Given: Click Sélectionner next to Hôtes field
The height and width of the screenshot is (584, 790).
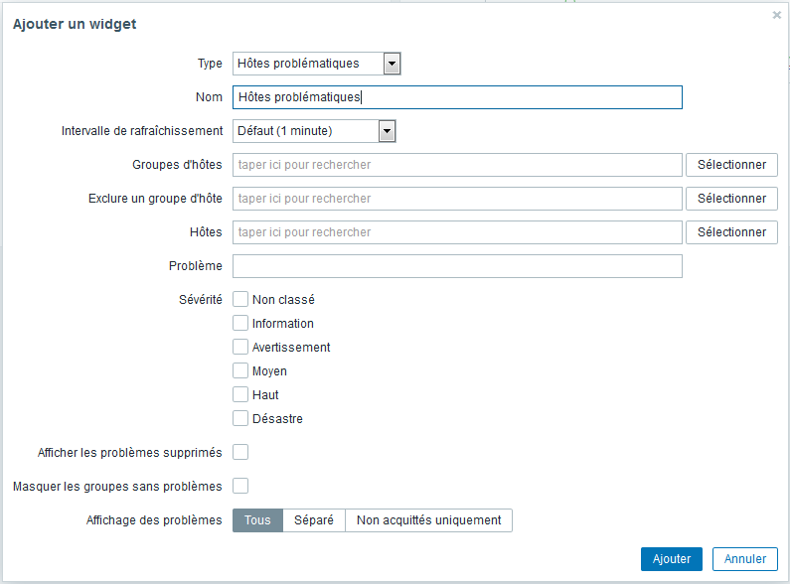Looking at the screenshot, I should pyautogui.click(x=731, y=232).
